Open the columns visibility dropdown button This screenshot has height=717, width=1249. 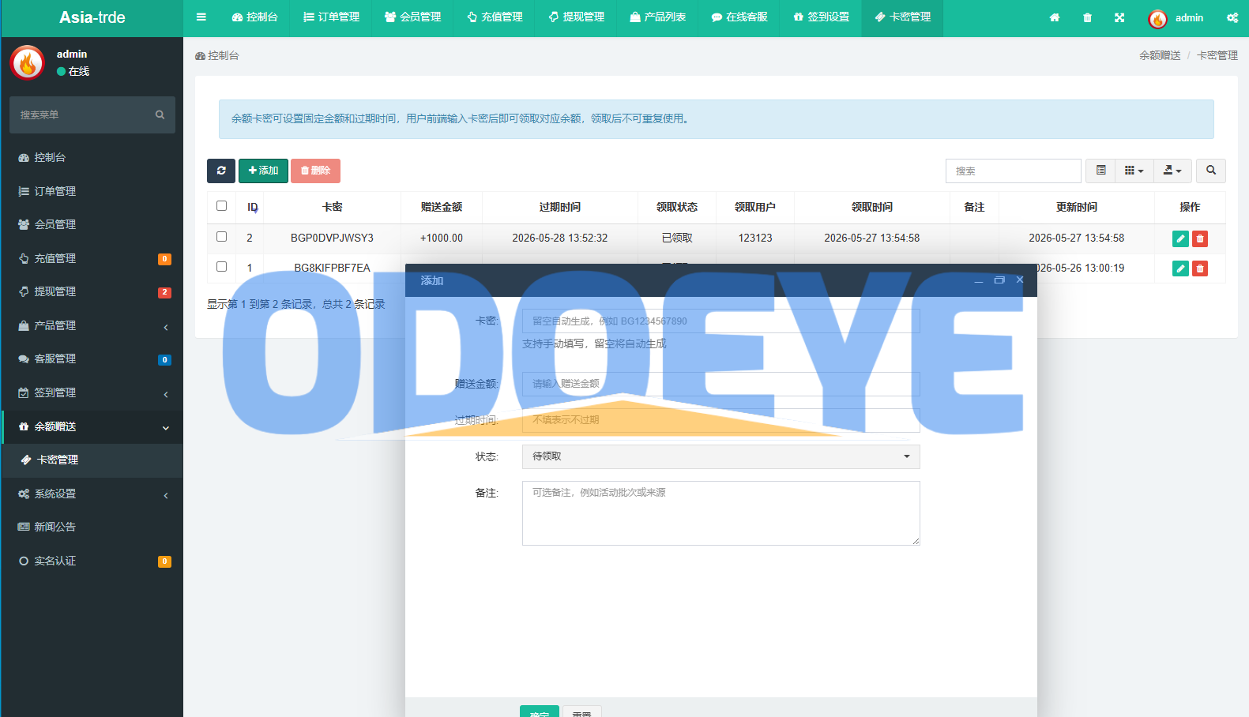pos(1134,171)
